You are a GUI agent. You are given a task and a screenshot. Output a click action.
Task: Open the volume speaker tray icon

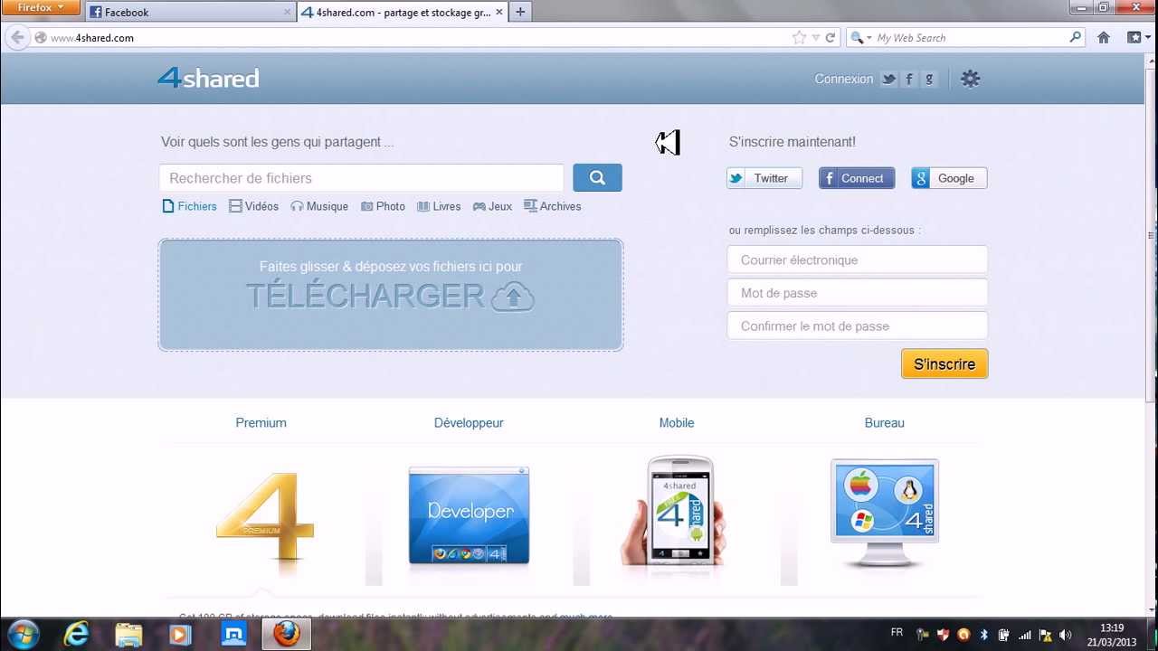[x=1065, y=635]
